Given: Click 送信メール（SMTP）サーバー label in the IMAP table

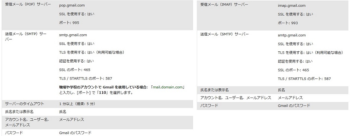Looking at the screenshot, I should coord(224,35).
